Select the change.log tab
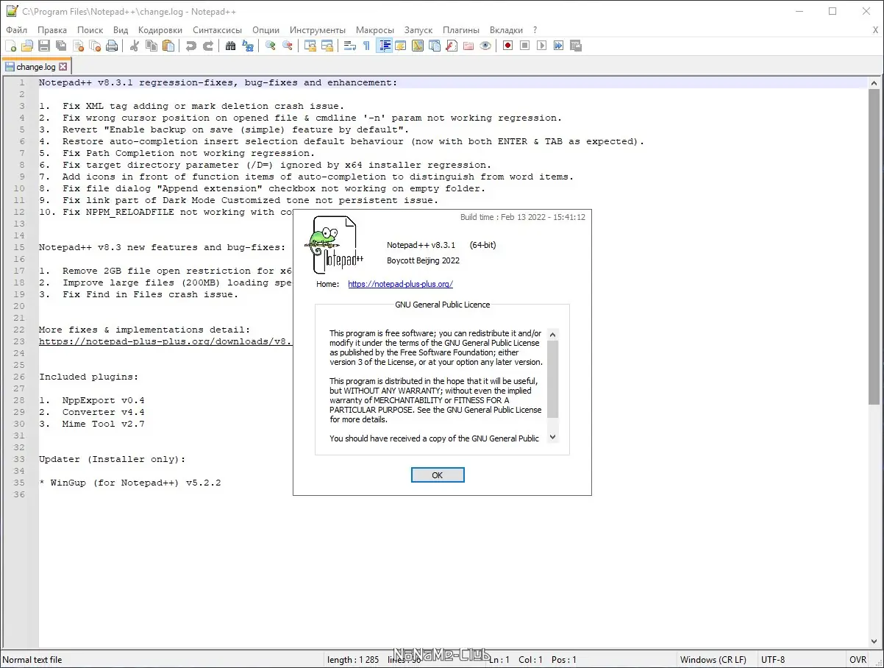Image resolution: width=884 pixels, height=668 pixels. pyautogui.click(x=36, y=67)
